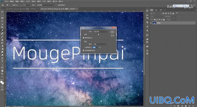Lock image pixels with brush lock icon
This screenshot has height=107, width=197.
point(157,20)
